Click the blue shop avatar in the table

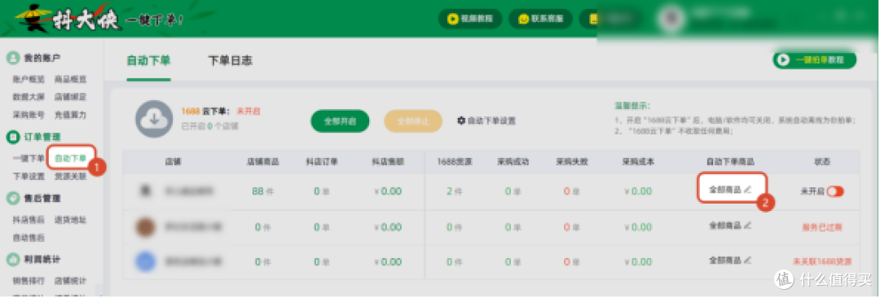pyautogui.click(x=145, y=261)
